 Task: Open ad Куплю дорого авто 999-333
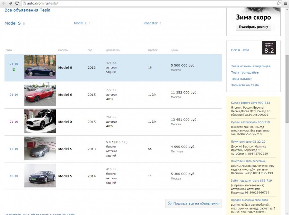point(250,103)
